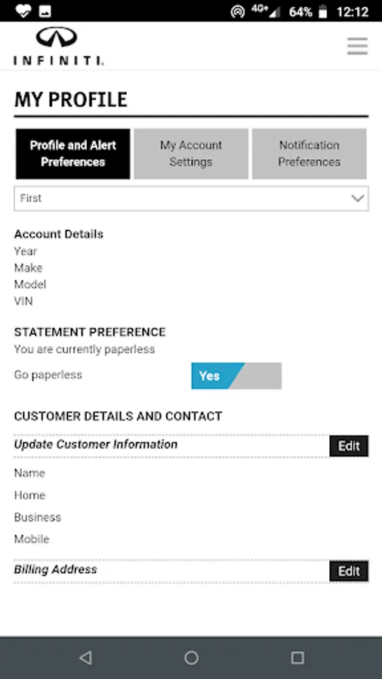382x679 pixels.
Task: Tap the image notification icon in status bar
Action: (x=45, y=11)
